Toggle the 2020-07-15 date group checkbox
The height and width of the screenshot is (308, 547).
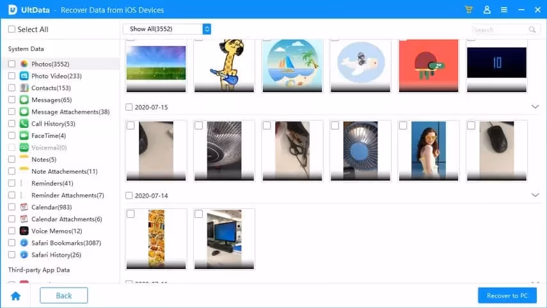(x=129, y=107)
